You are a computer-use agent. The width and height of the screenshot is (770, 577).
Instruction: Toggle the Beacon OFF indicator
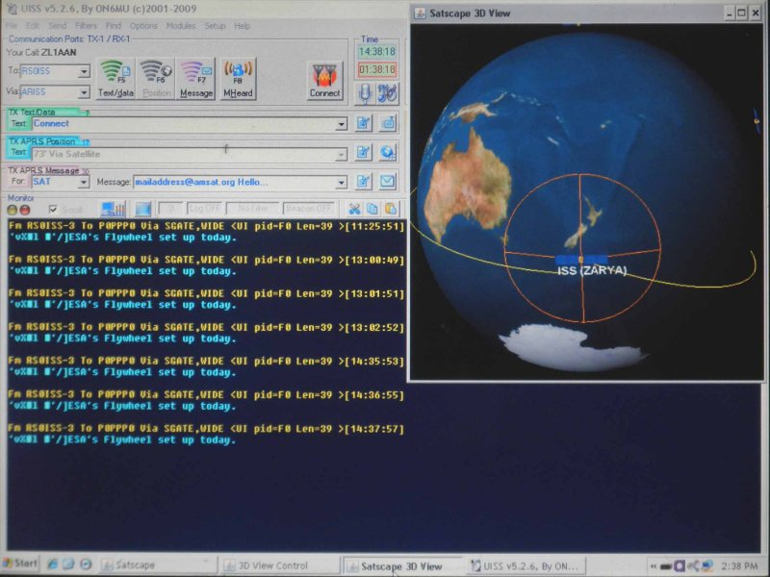pos(308,209)
